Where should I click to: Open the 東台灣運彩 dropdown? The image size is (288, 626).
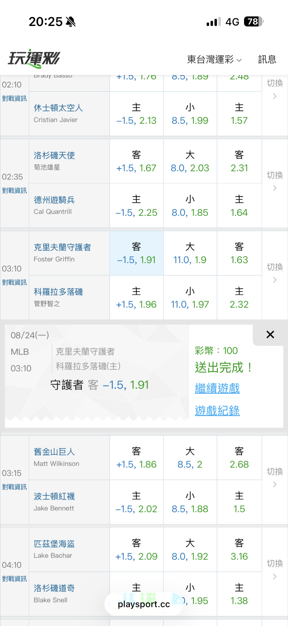pyautogui.click(x=214, y=59)
